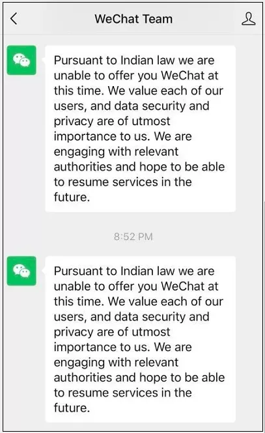Click the 8:52 PM timestamp
265x433 pixels.
pos(133,237)
